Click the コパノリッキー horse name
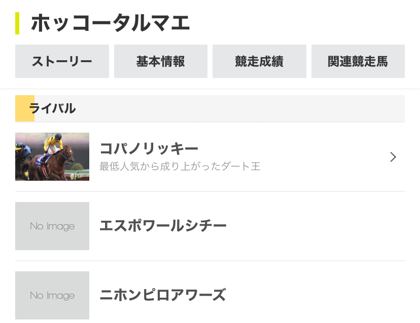 [149, 148]
